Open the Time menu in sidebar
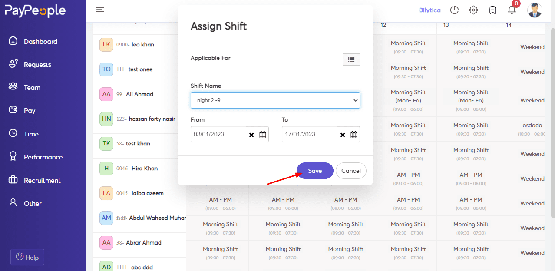This screenshot has width=555, height=271. [x=31, y=134]
